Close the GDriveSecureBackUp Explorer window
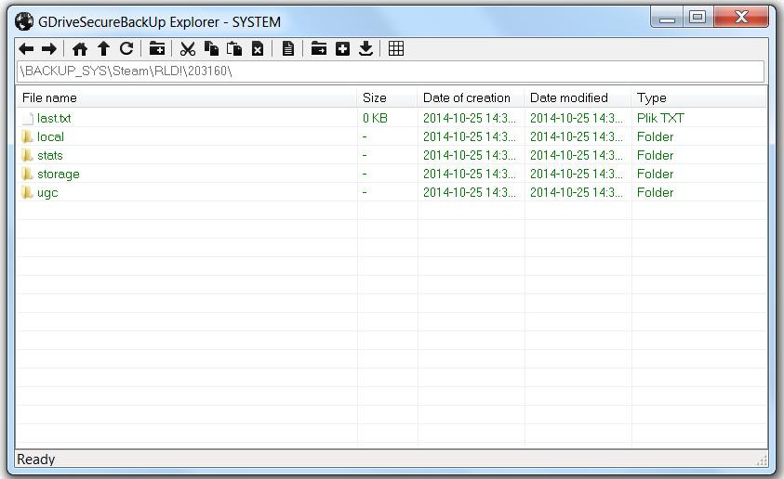Viewport: 784px width, 479px height. pos(741,18)
